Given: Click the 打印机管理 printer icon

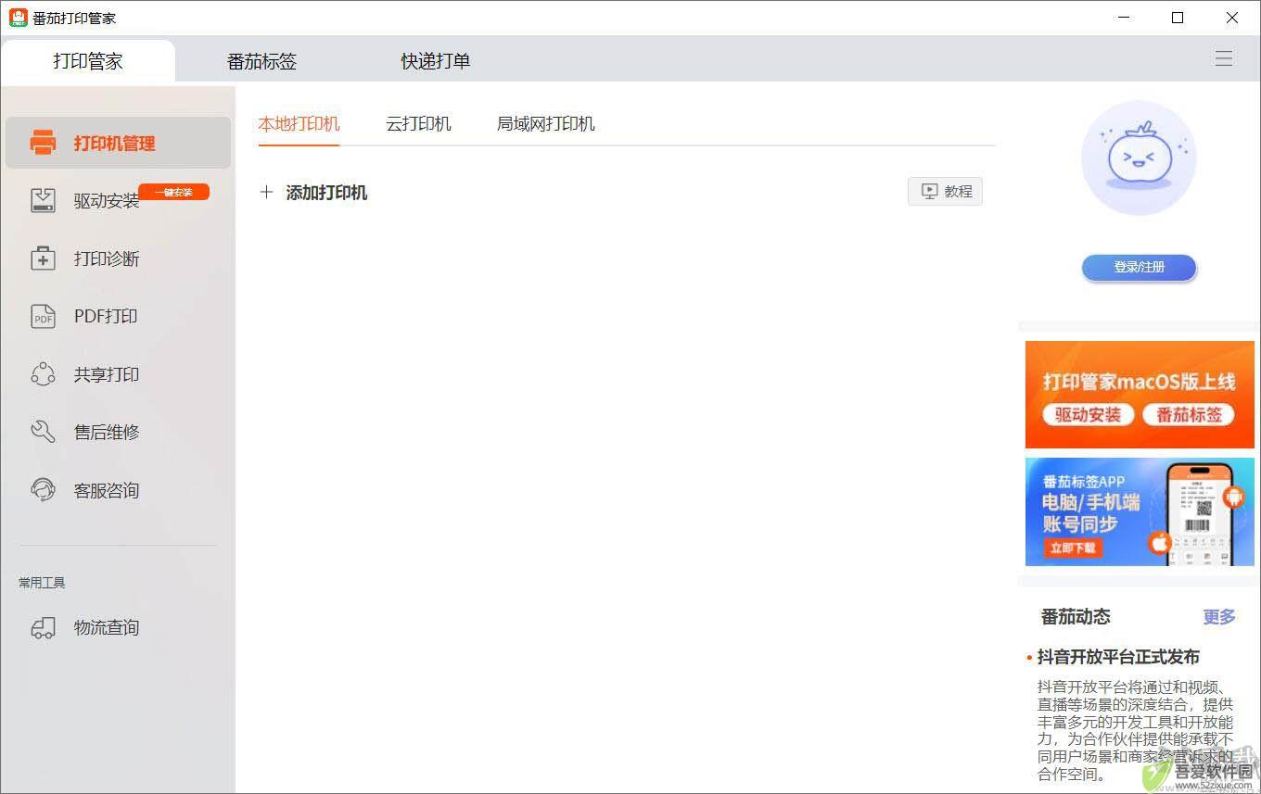Looking at the screenshot, I should (x=43, y=143).
